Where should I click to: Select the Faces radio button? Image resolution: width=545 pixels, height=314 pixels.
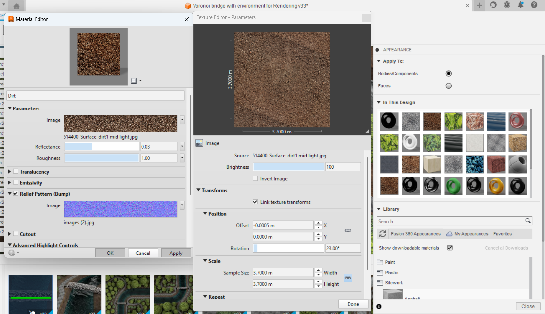tap(448, 86)
